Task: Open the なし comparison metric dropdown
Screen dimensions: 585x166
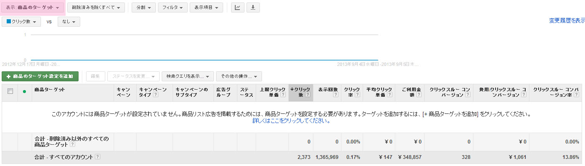Action: pyautogui.click(x=69, y=22)
